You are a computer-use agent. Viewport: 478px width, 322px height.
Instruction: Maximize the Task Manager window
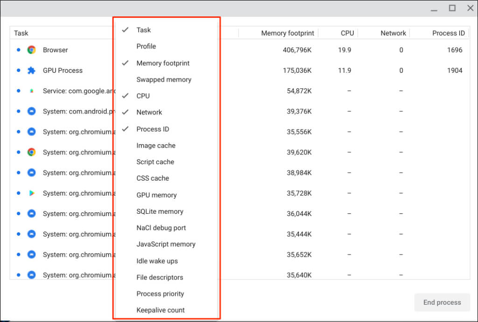[452, 8]
